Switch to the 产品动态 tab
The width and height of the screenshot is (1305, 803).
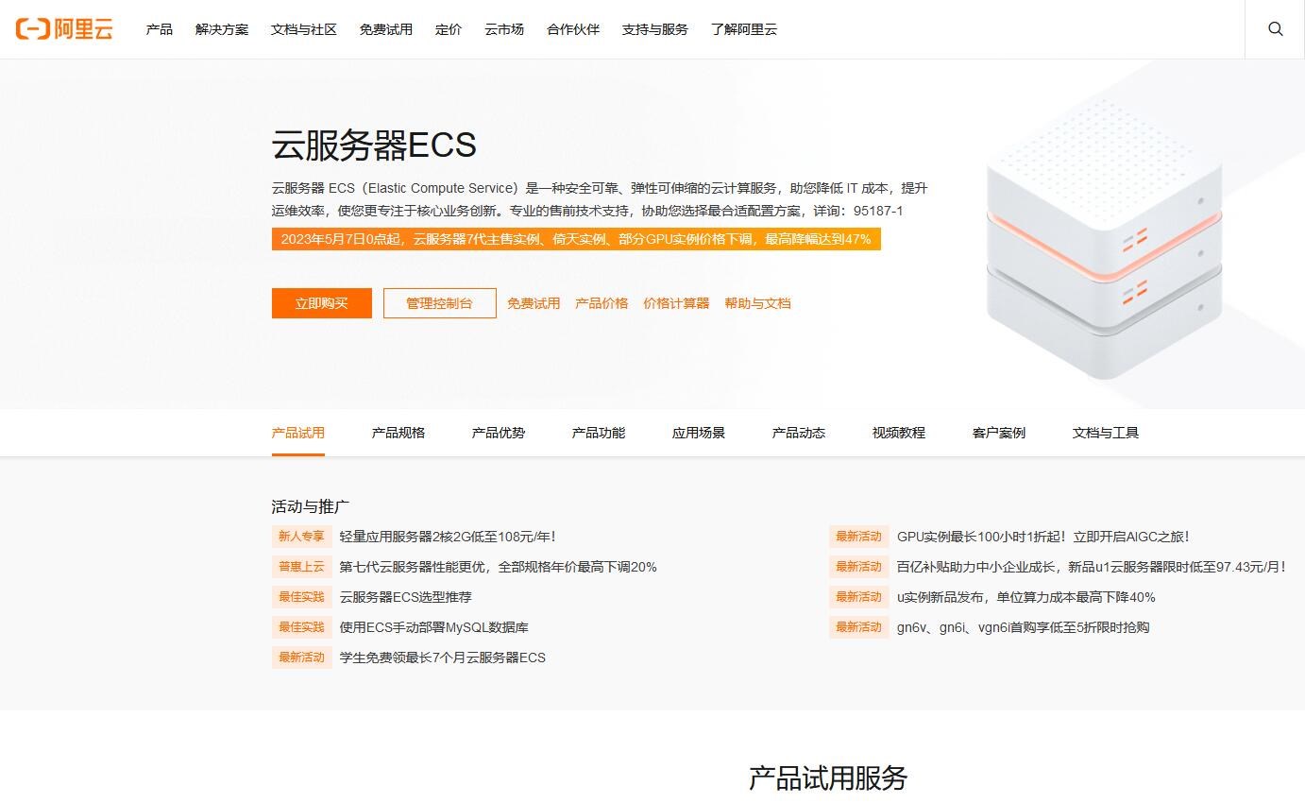(799, 433)
